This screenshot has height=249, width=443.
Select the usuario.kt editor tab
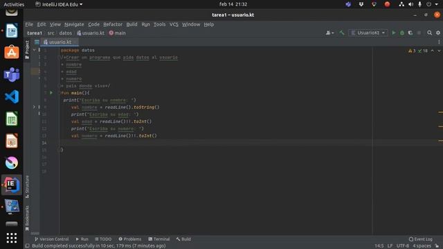pos(60,42)
